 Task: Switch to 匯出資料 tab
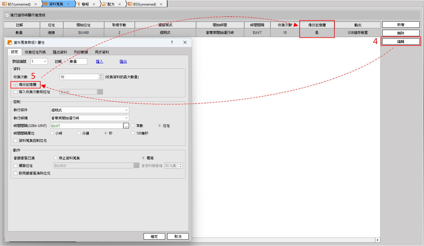[x=60, y=52]
